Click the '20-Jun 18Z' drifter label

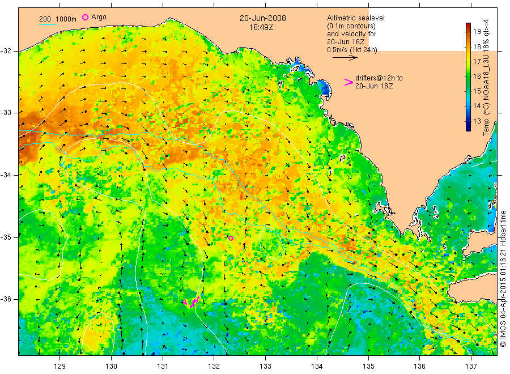coord(374,86)
